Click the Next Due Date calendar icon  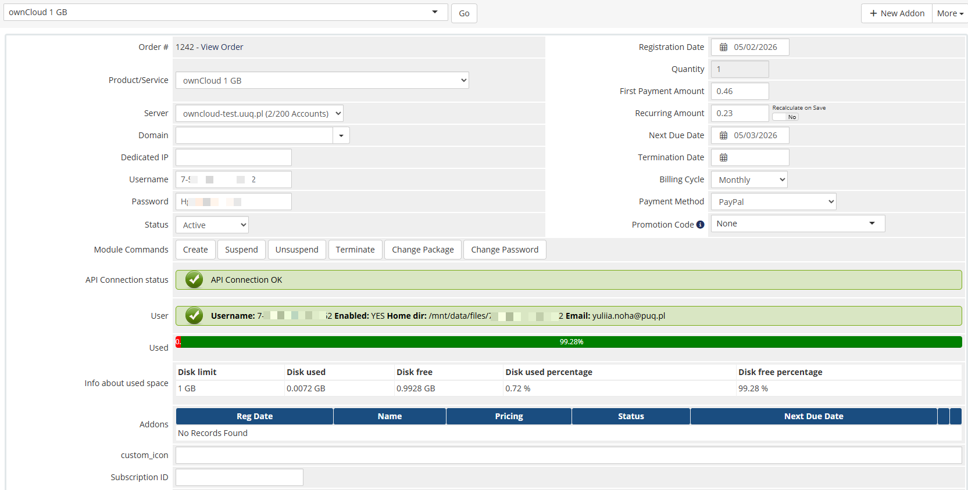point(723,135)
